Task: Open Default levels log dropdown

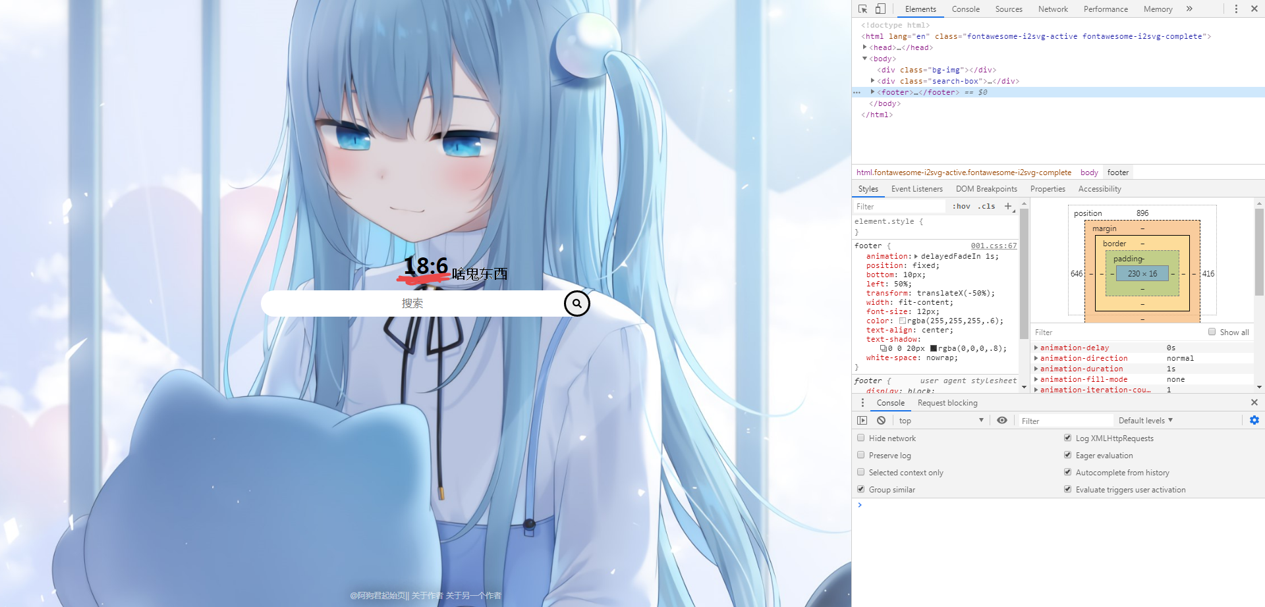Action: click(x=1146, y=421)
